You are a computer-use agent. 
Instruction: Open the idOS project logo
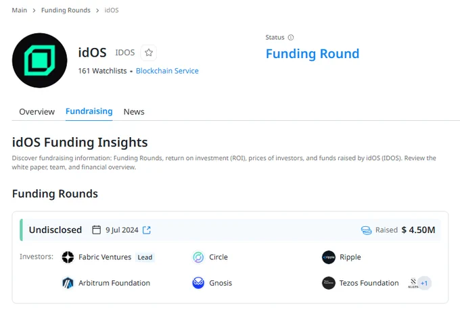click(40, 60)
